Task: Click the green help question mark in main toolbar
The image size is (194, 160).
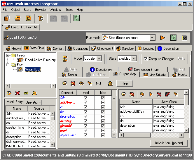Action: coord(76,18)
